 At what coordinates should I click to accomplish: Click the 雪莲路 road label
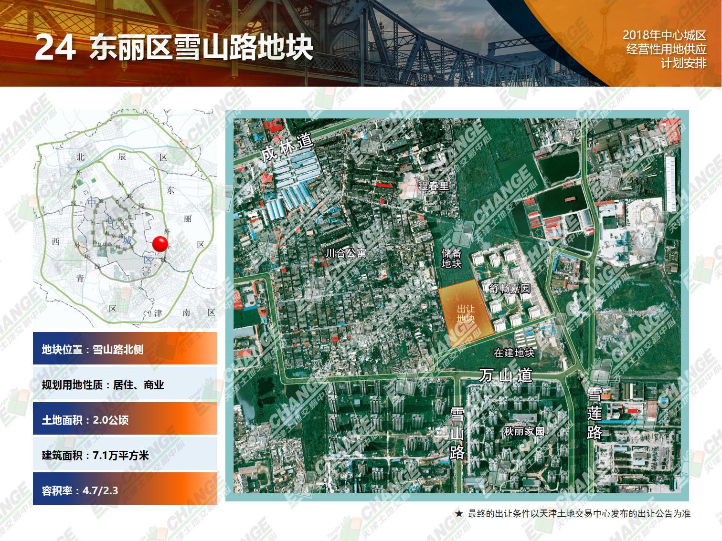594,413
